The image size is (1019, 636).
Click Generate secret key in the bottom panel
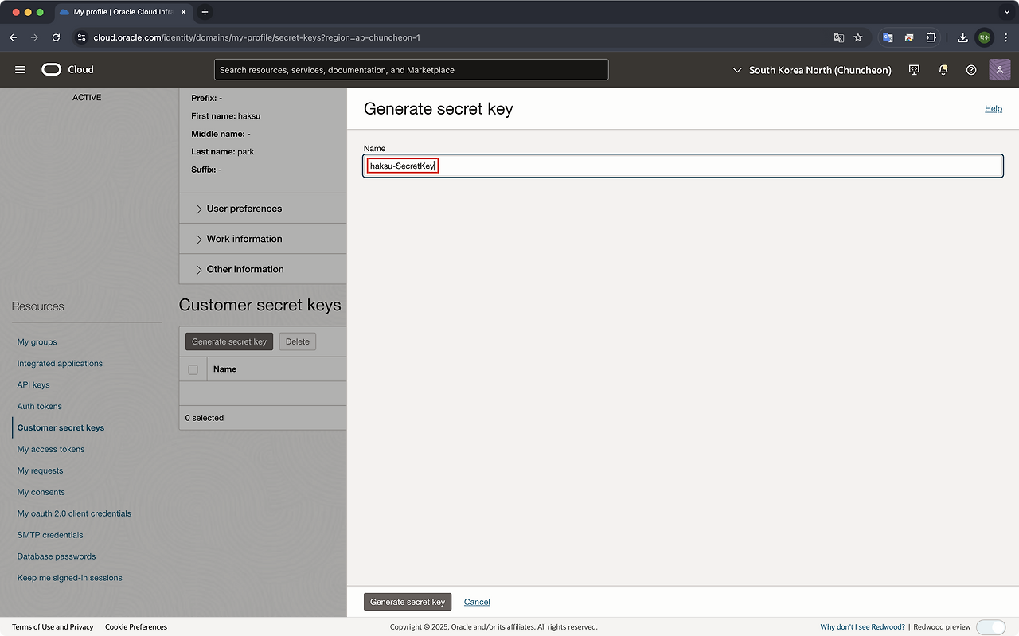pos(408,602)
